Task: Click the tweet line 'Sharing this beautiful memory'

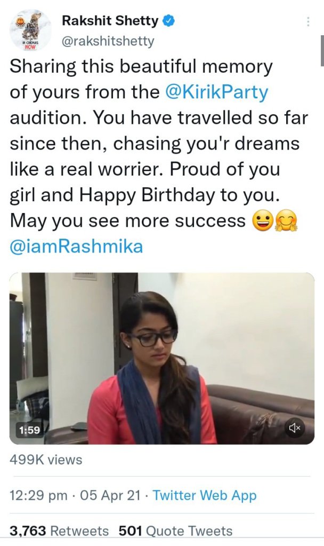Action: 141,67
